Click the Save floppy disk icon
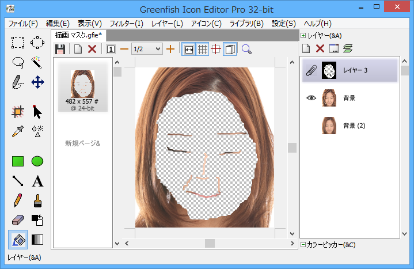This screenshot has width=414, height=269. click(x=60, y=50)
